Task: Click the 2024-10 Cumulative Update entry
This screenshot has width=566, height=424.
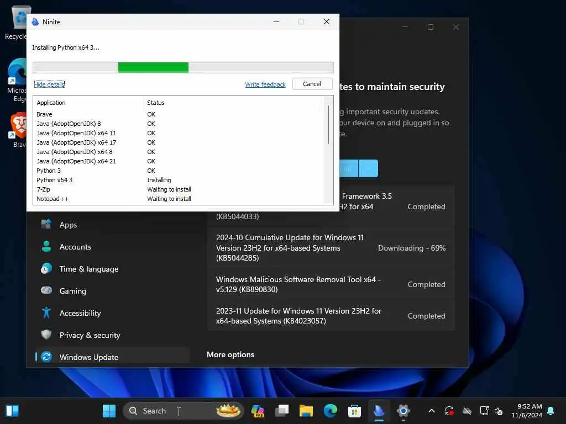Action: pyautogui.click(x=331, y=248)
